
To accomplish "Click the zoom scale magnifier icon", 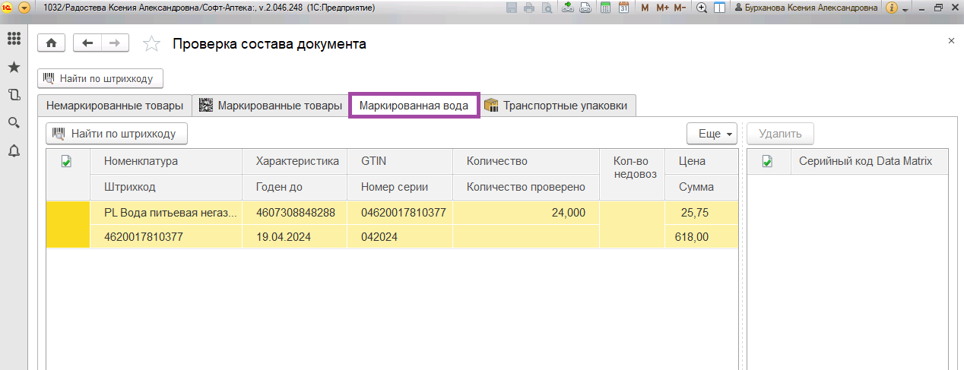I will (701, 8).
